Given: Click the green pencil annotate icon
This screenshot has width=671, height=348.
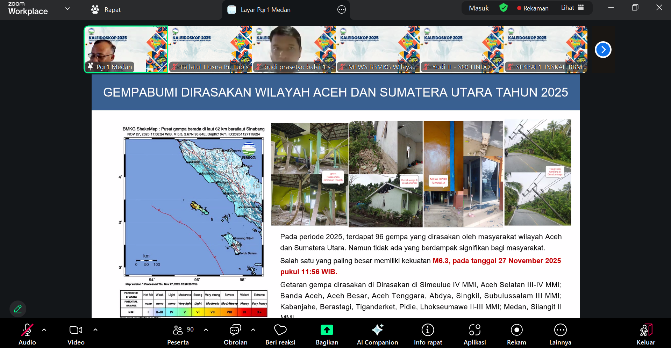Looking at the screenshot, I should [18, 309].
